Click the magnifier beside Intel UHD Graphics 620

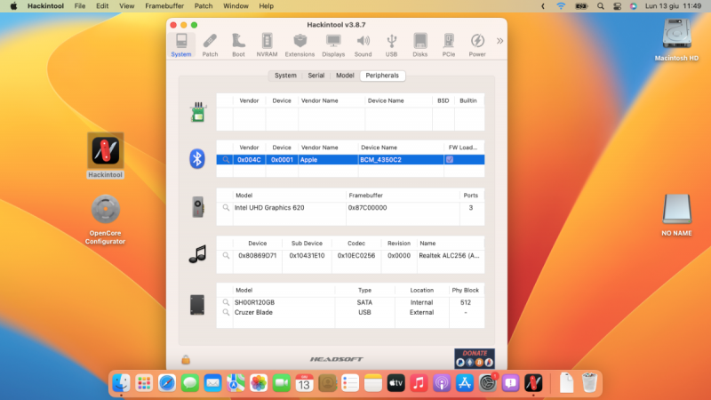click(x=226, y=207)
